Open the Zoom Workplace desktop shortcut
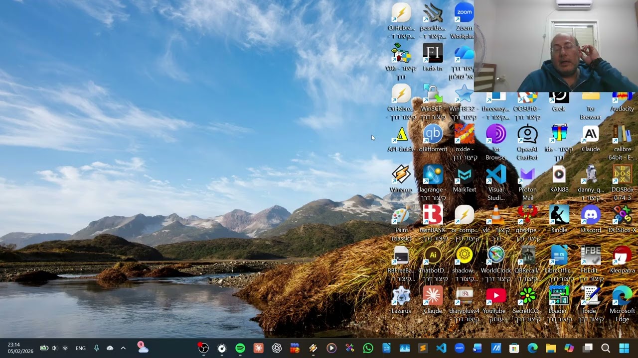Viewport: 638px width, 358px height. pyautogui.click(x=464, y=21)
